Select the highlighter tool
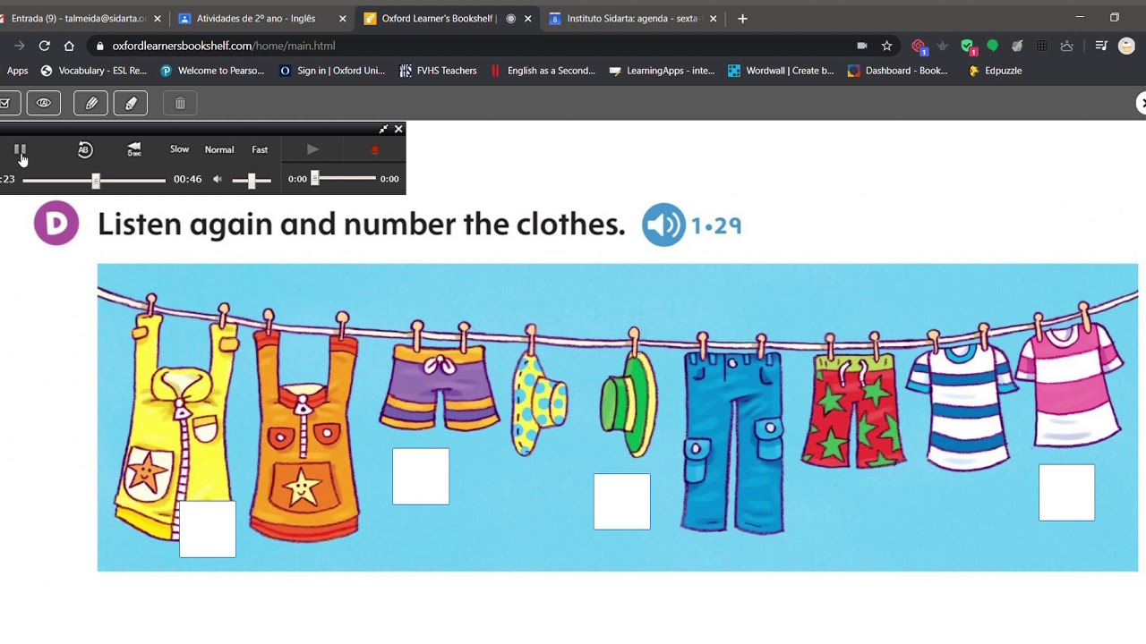Viewport: 1146px width, 644px height. [131, 104]
